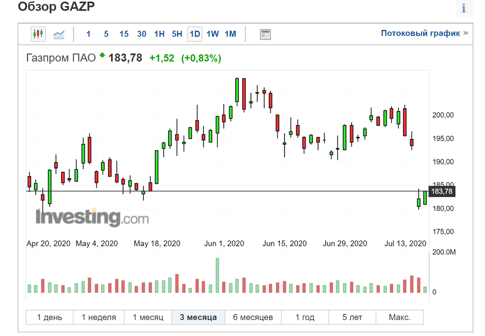Screen dimensions: 485x336
Task: Select the 5 minute interval
Action: click(106, 34)
